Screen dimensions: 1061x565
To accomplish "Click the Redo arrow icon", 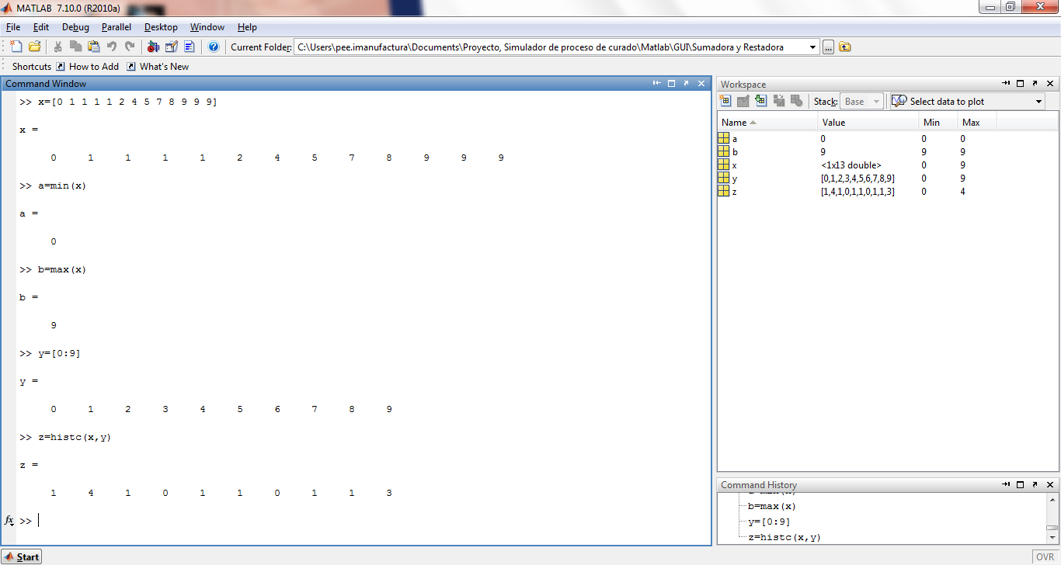I will 130,47.
